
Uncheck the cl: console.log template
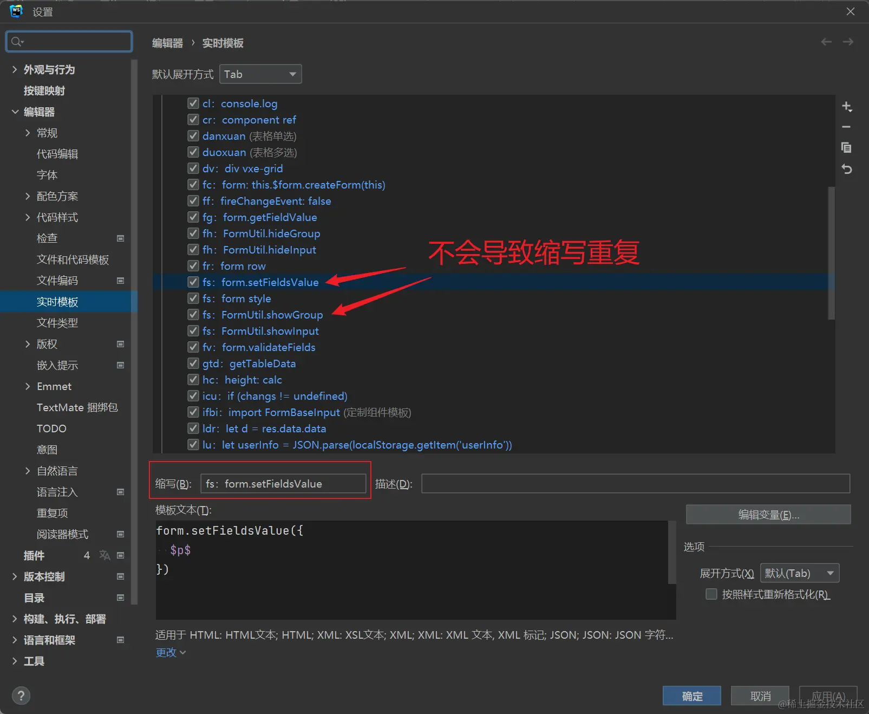click(193, 103)
